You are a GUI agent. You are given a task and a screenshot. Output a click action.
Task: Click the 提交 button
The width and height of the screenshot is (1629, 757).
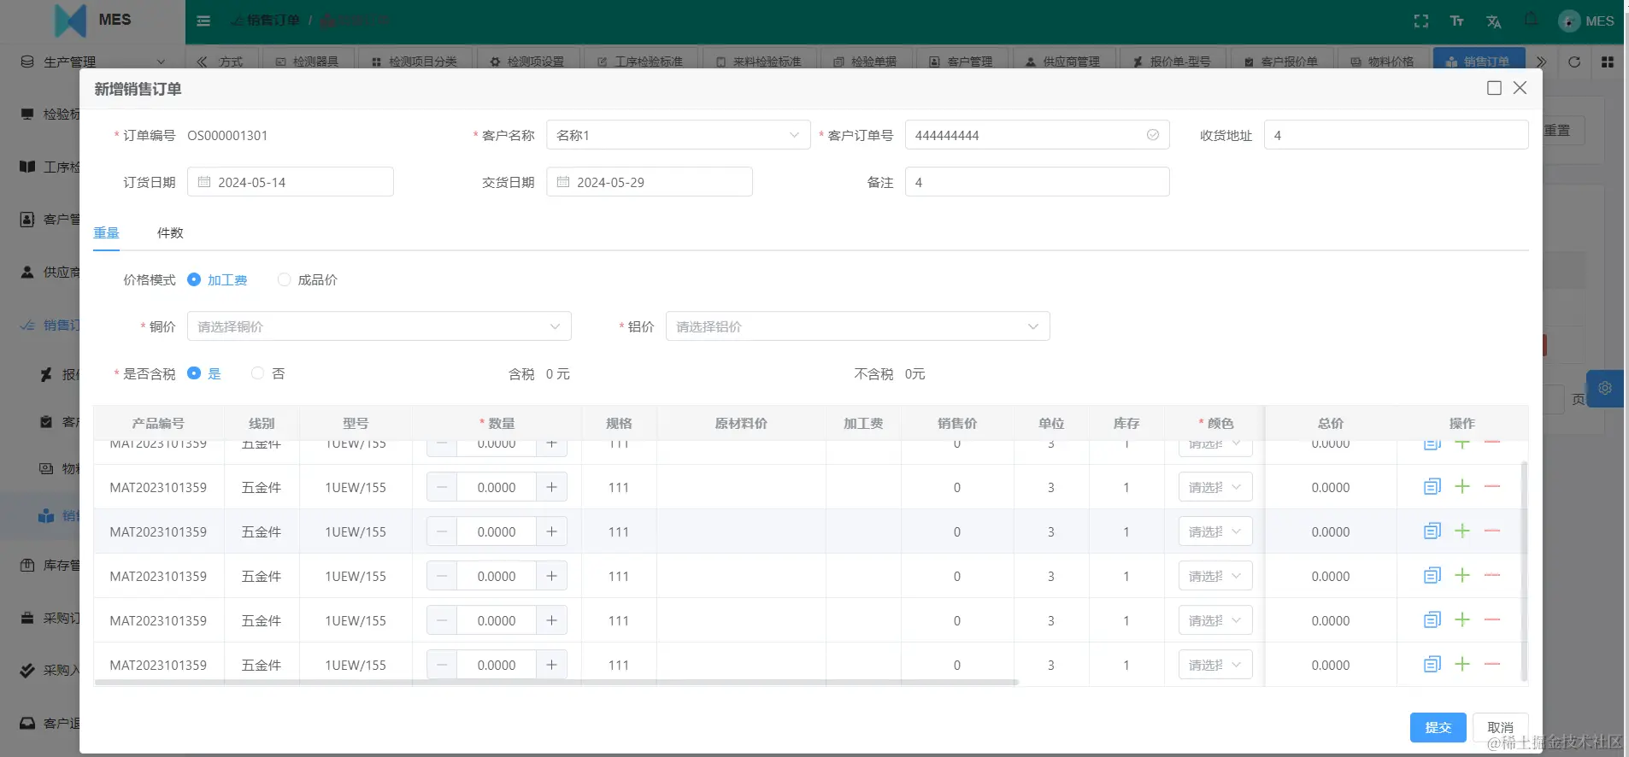coord(1438,727)
